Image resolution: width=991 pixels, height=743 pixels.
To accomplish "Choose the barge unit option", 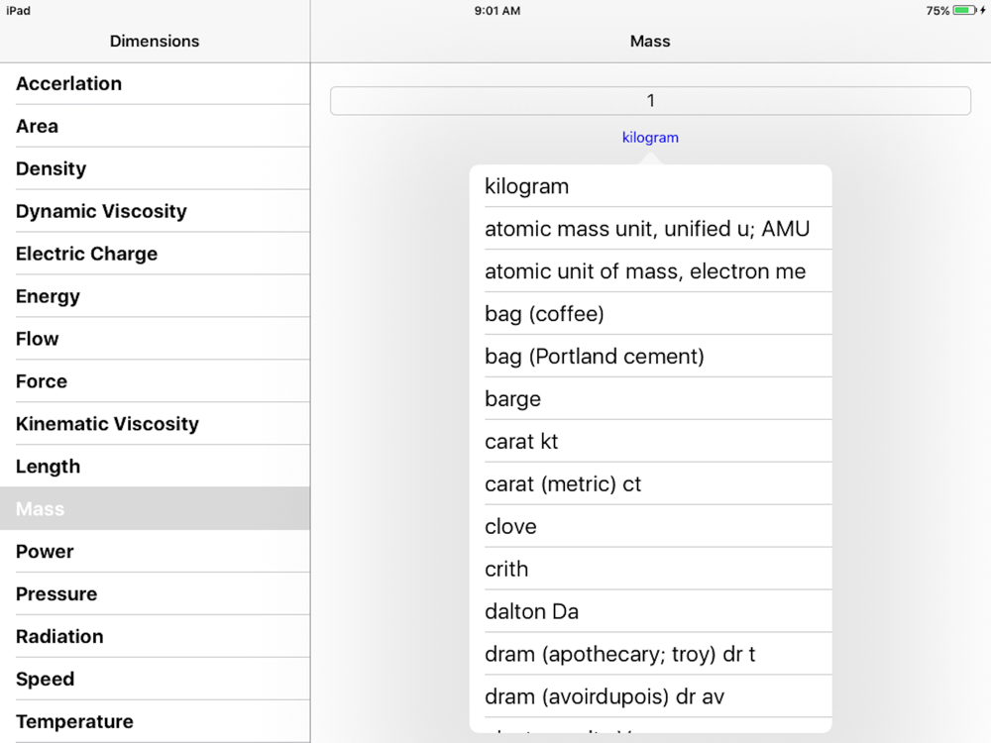I will [x=650, y=399].
